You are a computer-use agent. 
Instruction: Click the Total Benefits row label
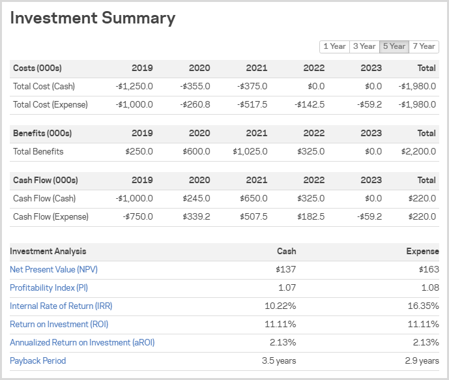pos(38,151)
